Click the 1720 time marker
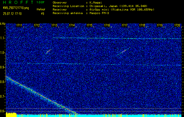 coord(177,25)
